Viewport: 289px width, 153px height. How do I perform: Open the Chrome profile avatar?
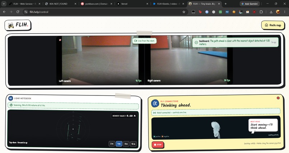278,12
